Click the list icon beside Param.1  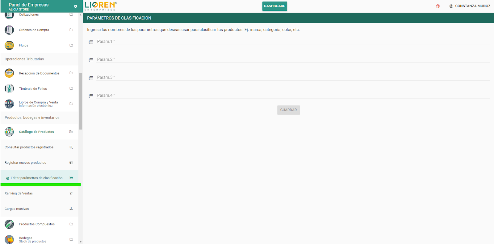(x=91, y=42)
